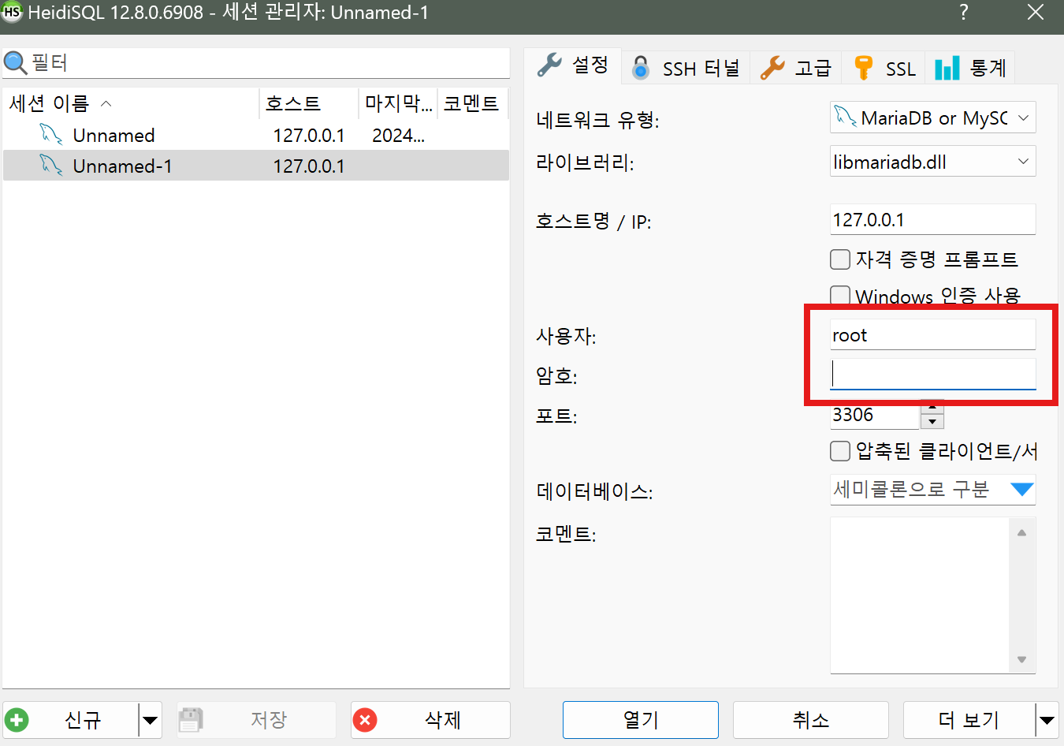Viewport: 1064px width, 746px height.
Task: Select the Unnamed-1 session row
Action: (256, 166)
